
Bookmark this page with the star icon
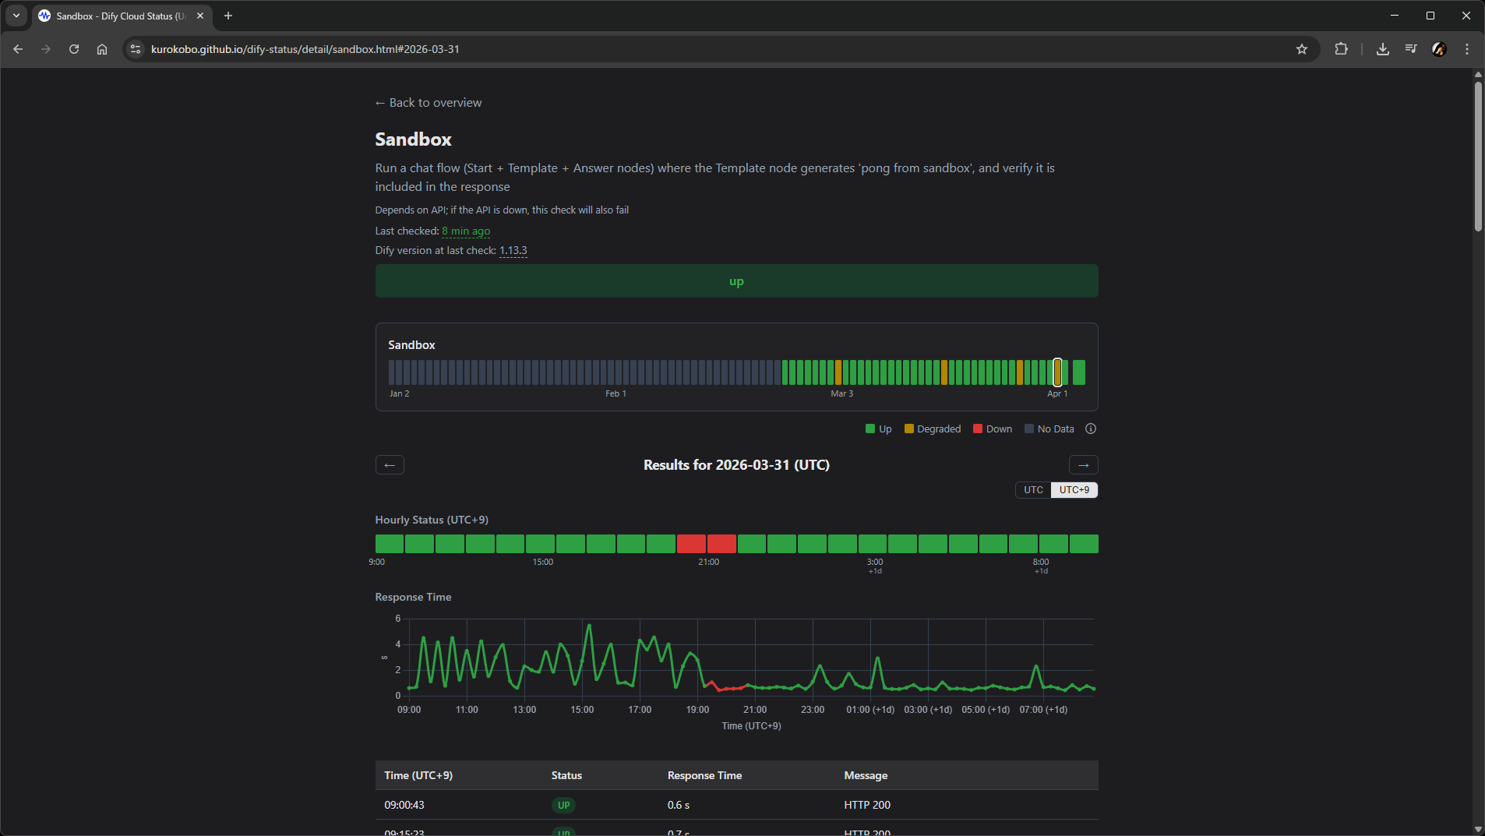tap(1301, 49)
